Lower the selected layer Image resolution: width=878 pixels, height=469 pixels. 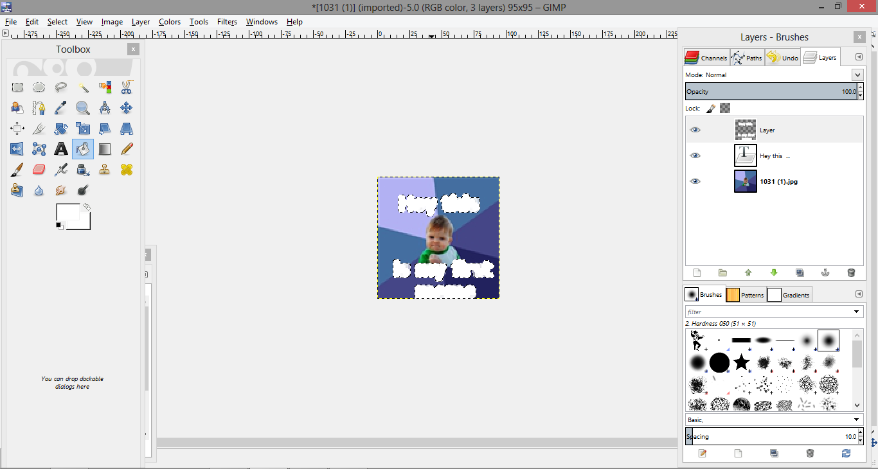tap(774, 273)
